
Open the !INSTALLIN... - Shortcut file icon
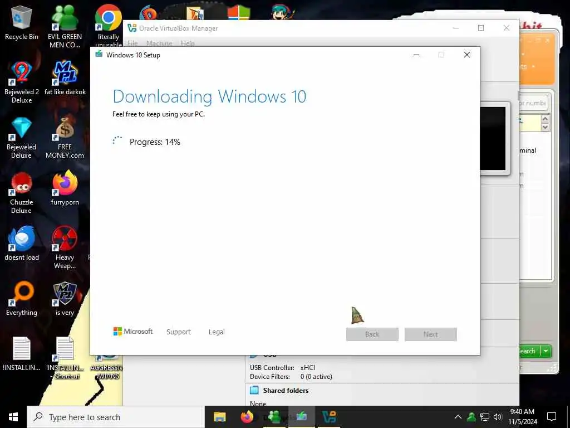click(x=66, y=358)
